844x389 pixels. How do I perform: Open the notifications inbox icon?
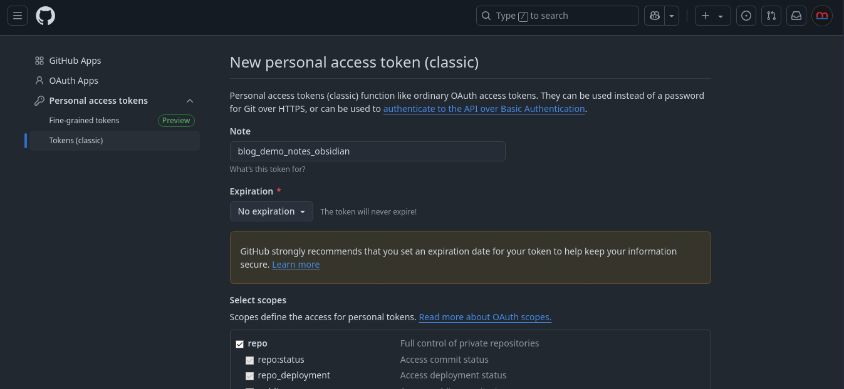coord(796,16)
